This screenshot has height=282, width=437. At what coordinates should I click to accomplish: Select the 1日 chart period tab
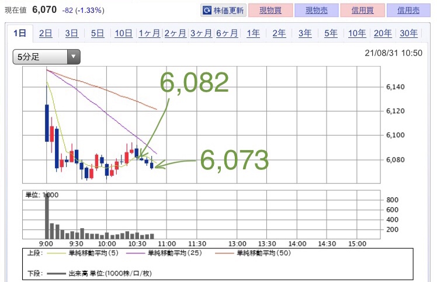click(20, 33)
